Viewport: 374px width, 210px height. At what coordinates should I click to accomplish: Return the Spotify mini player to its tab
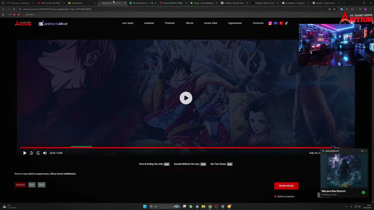click(x=362, y=151)
